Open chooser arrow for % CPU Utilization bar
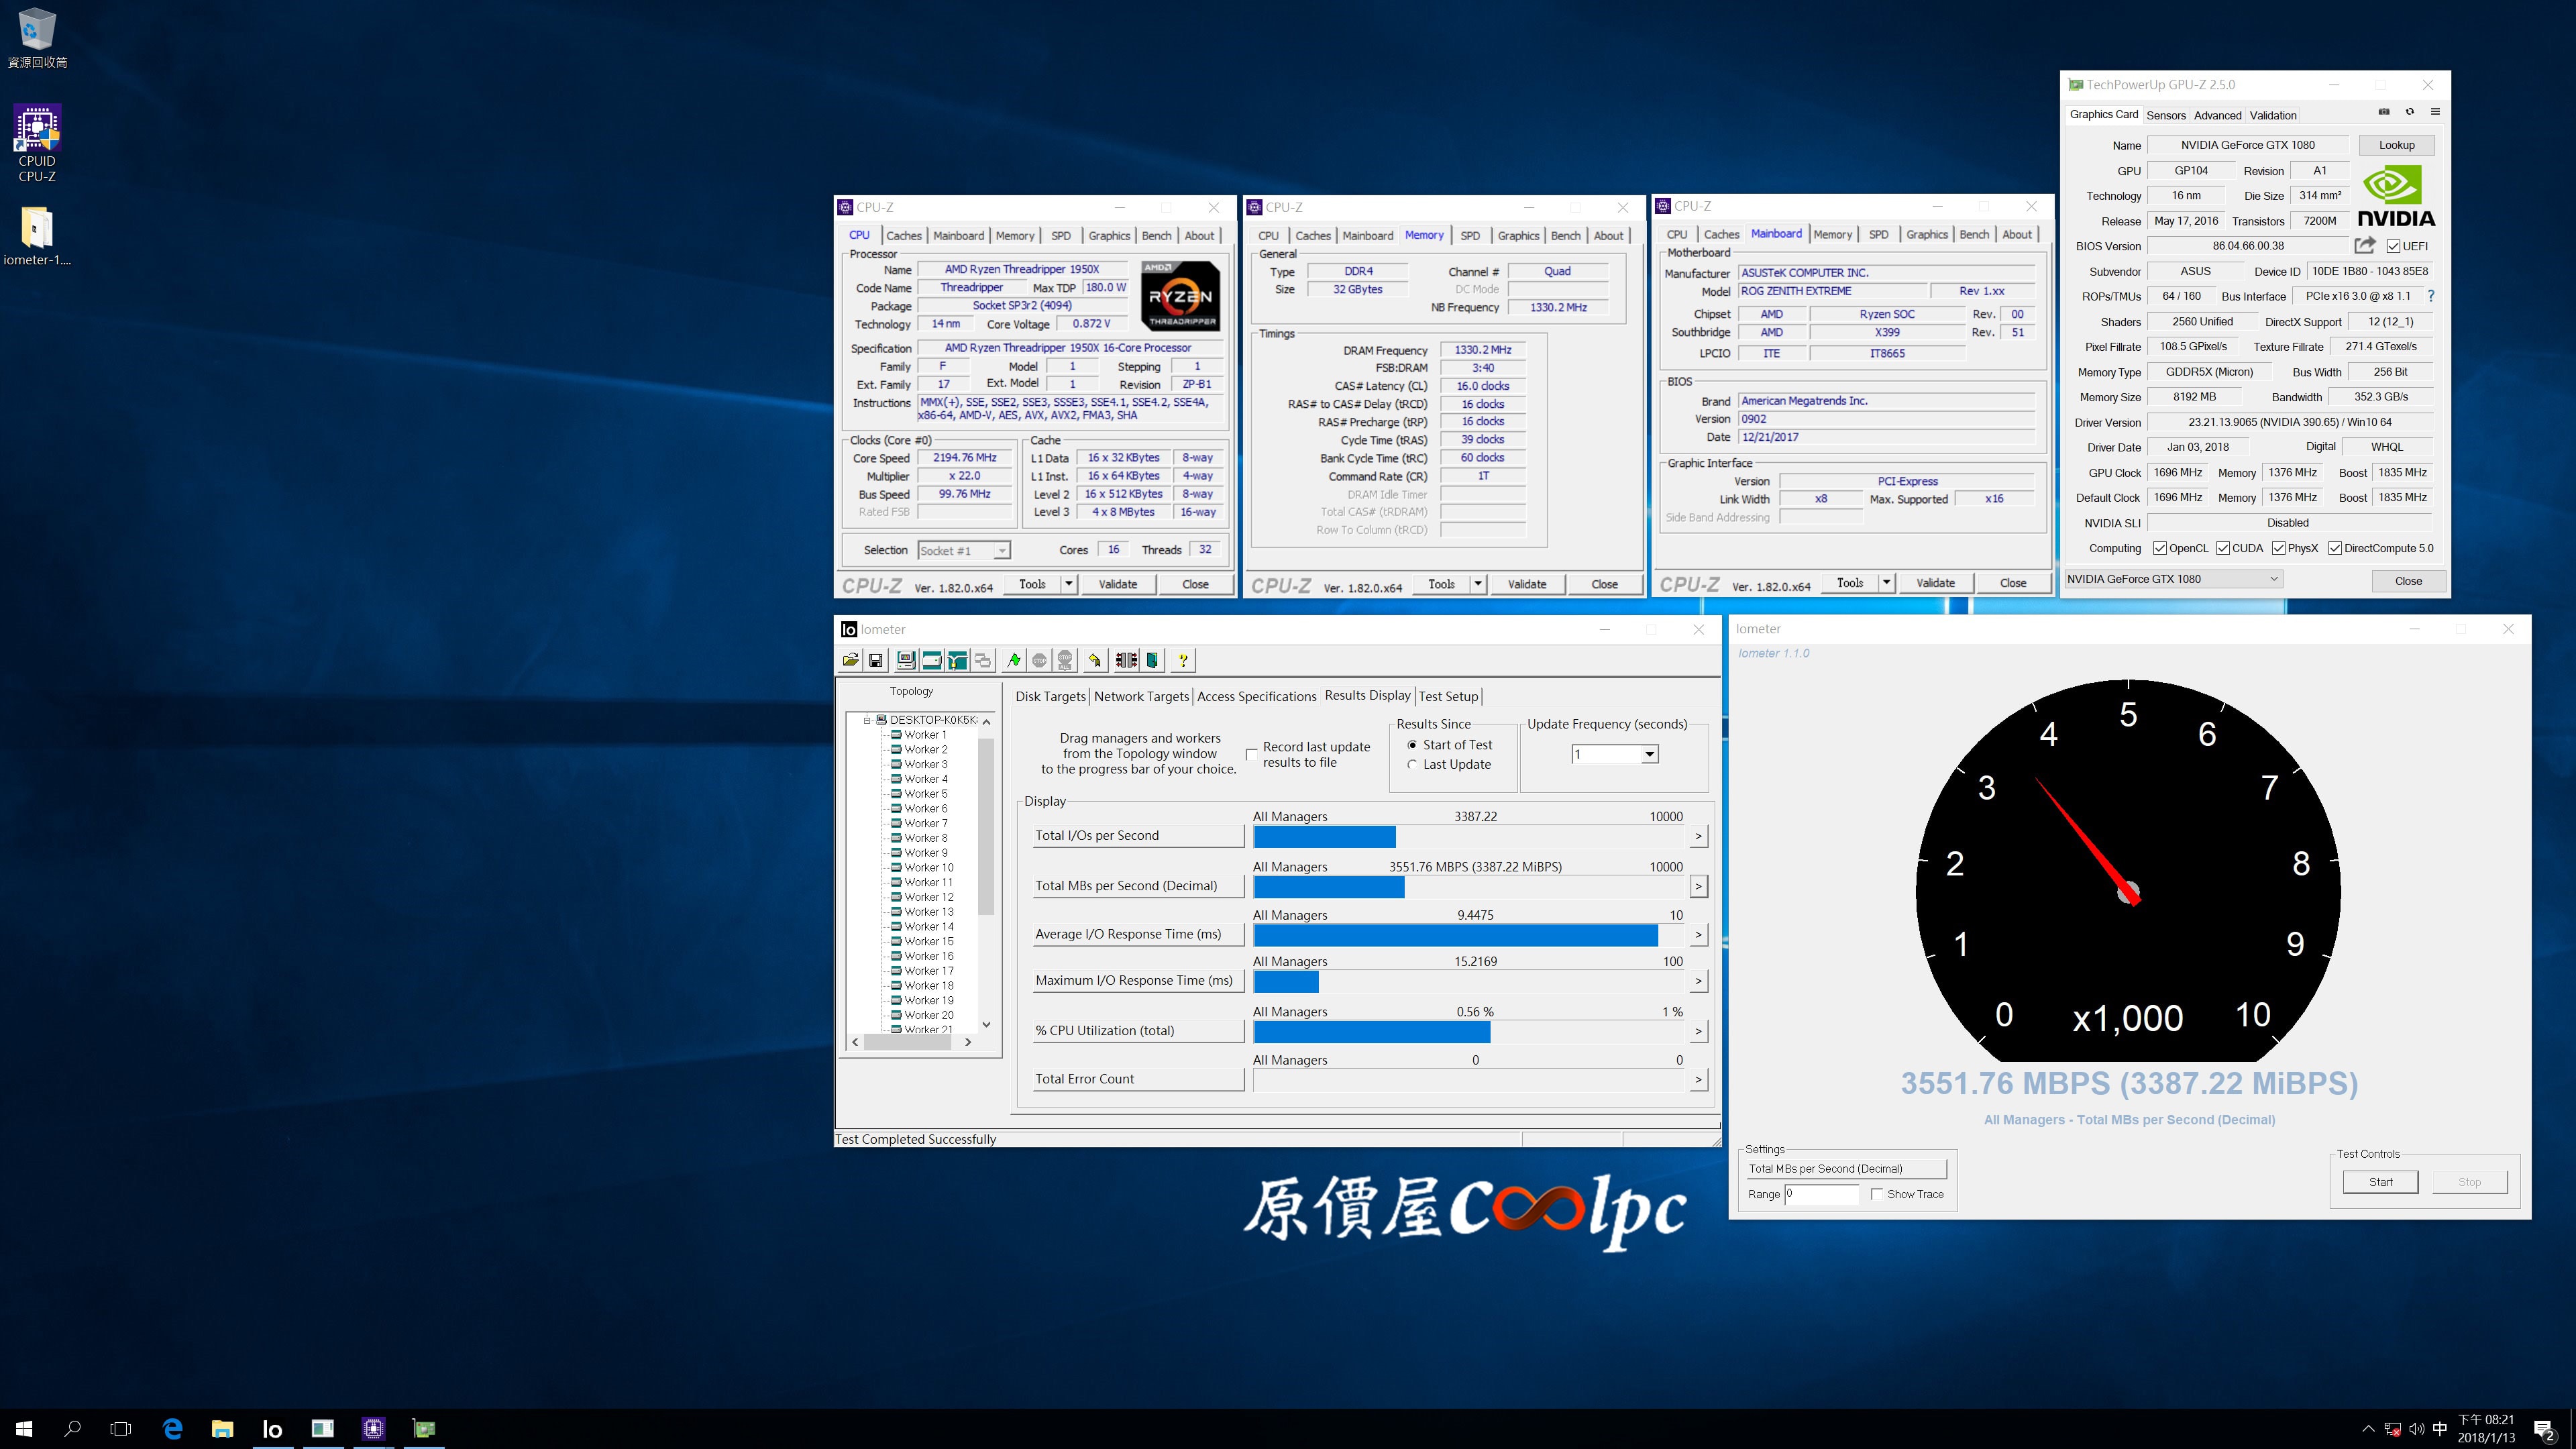This screenshot has height=1449, width=2576. [1698, 1031]
